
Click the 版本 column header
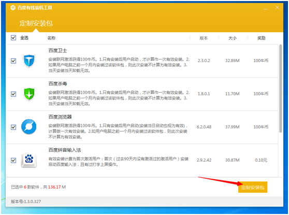pos(204,38)
